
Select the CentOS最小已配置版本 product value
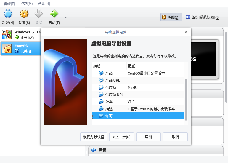(146, 73)
